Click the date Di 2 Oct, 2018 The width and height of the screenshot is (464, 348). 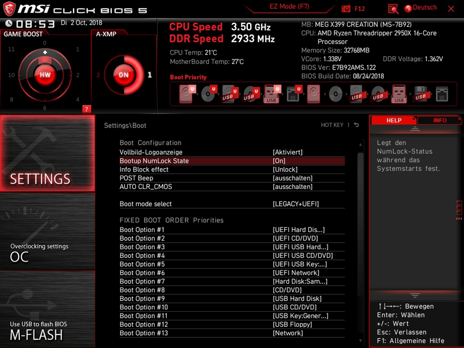[x=81, y=23]
